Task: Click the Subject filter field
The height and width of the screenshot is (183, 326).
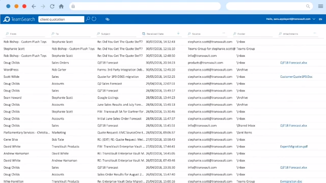Action: [117, 34]
